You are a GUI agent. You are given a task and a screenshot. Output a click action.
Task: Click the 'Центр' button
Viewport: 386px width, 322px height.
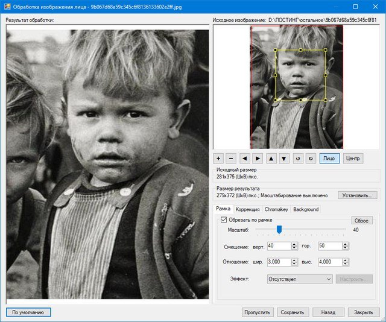[353, 159]
